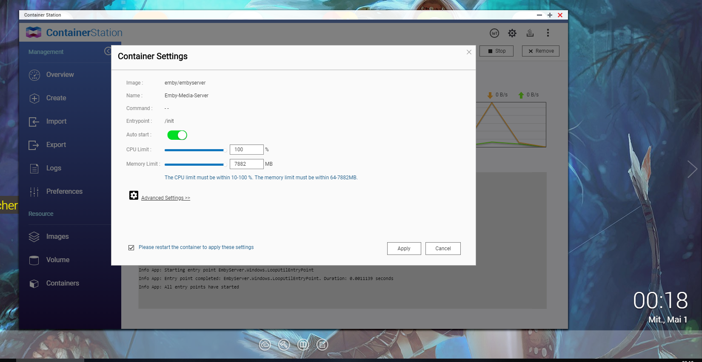Click the Advanced Settings gear icon

tap(134, 195)
